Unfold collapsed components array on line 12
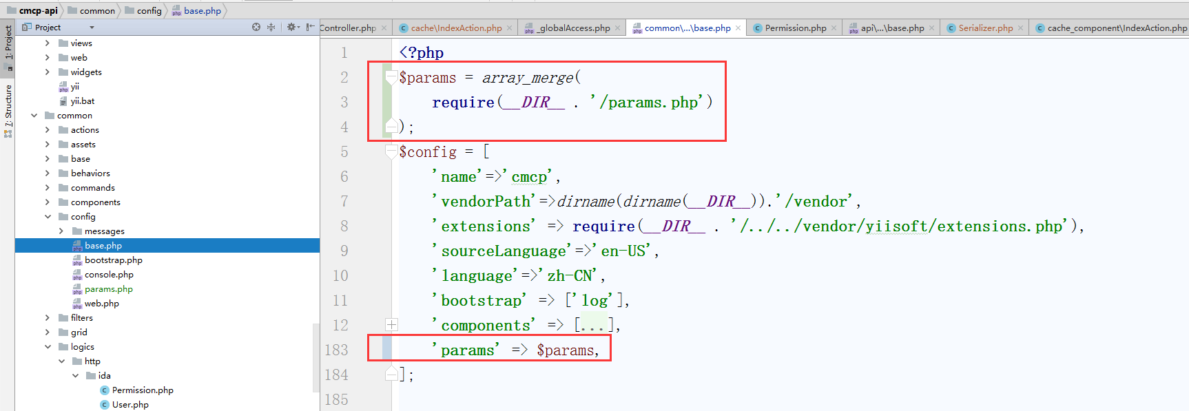The image size is (1189, 411). 391,325
